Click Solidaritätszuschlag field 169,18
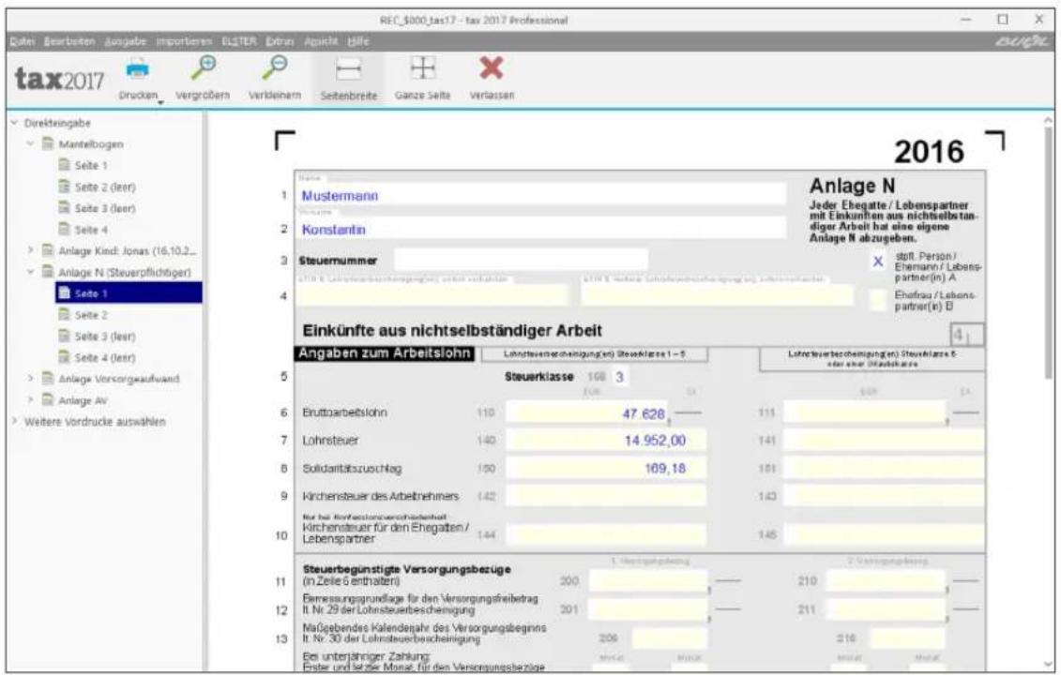Image resolution: width=1061 pixels, height=675 pixels. coord(606,468)
